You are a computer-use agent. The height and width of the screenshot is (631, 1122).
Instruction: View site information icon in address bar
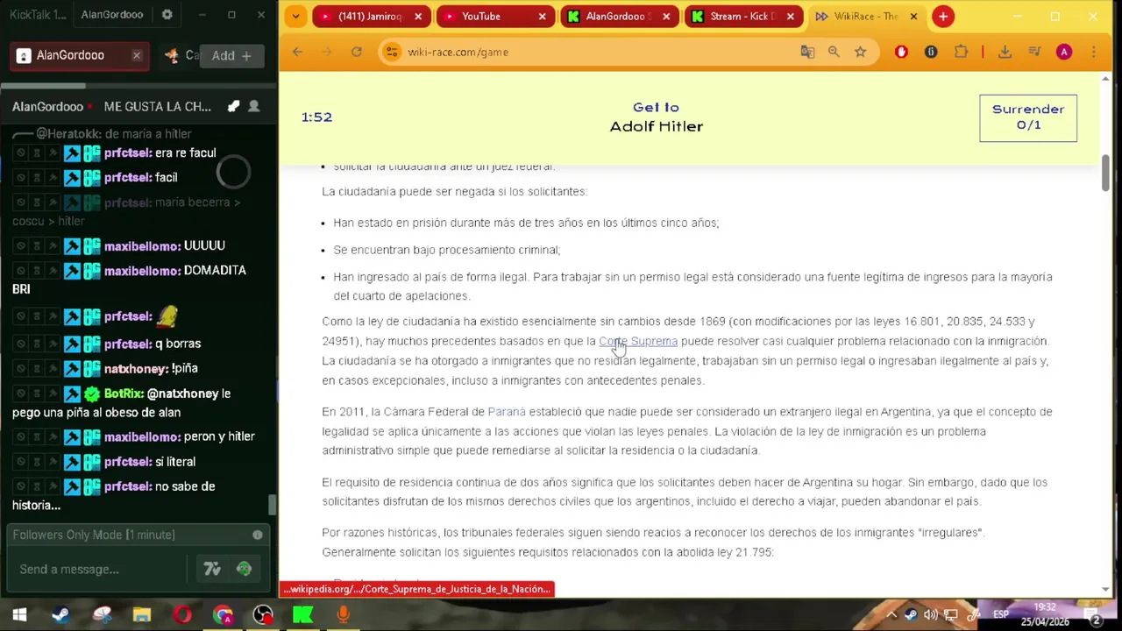click(x=392, y=52)
